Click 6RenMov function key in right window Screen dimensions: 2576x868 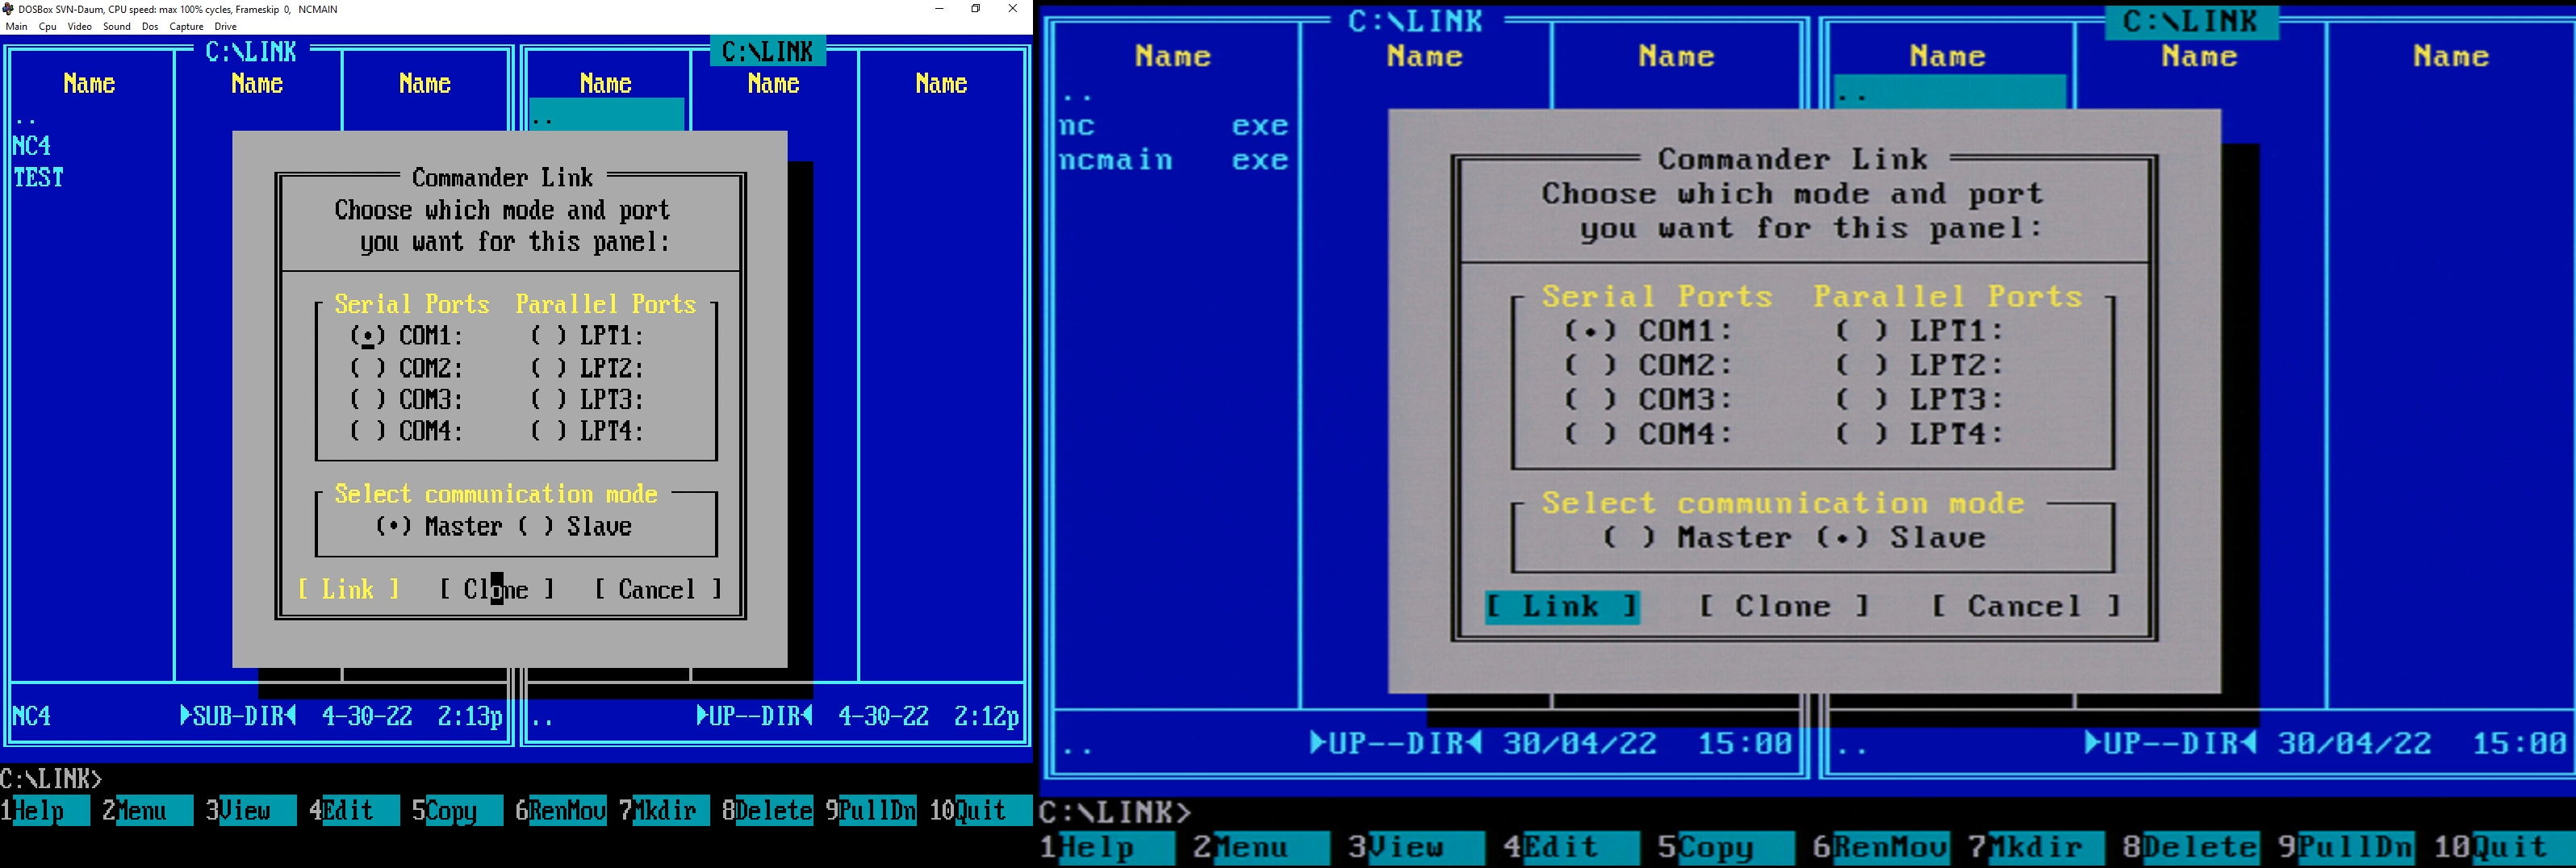[1880, 848]
